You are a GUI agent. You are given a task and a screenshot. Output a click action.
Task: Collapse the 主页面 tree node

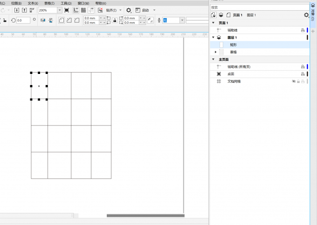[x=213, y=60]
